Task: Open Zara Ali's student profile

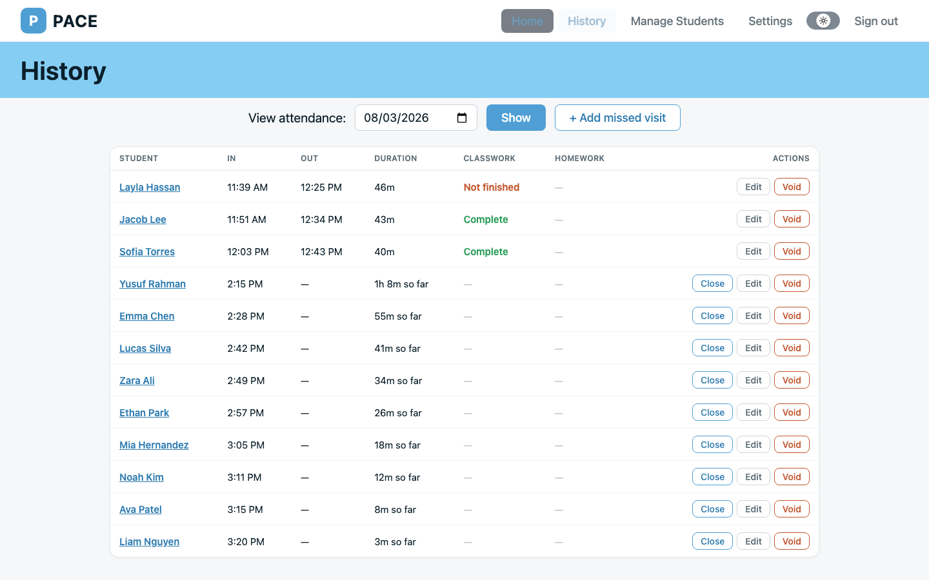Action: click(x=137, y=380)
